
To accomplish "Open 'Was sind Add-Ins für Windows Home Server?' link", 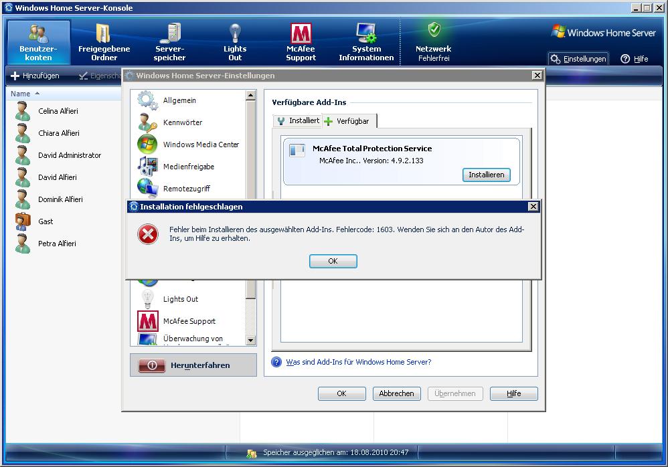I will pyautogui.click(x=359, y=362).
